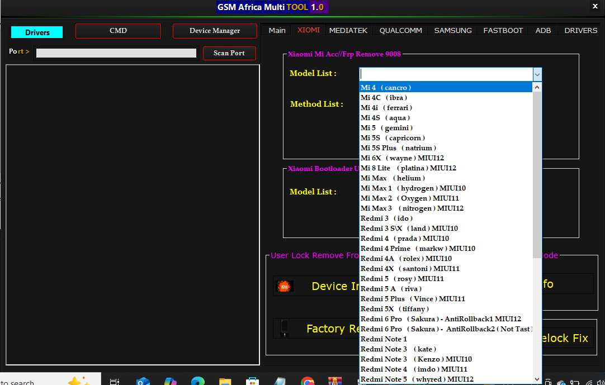Open Outlook from the taskbar
Screen dimensions: 605x385
pyautogui.click(x=143, y=381)
